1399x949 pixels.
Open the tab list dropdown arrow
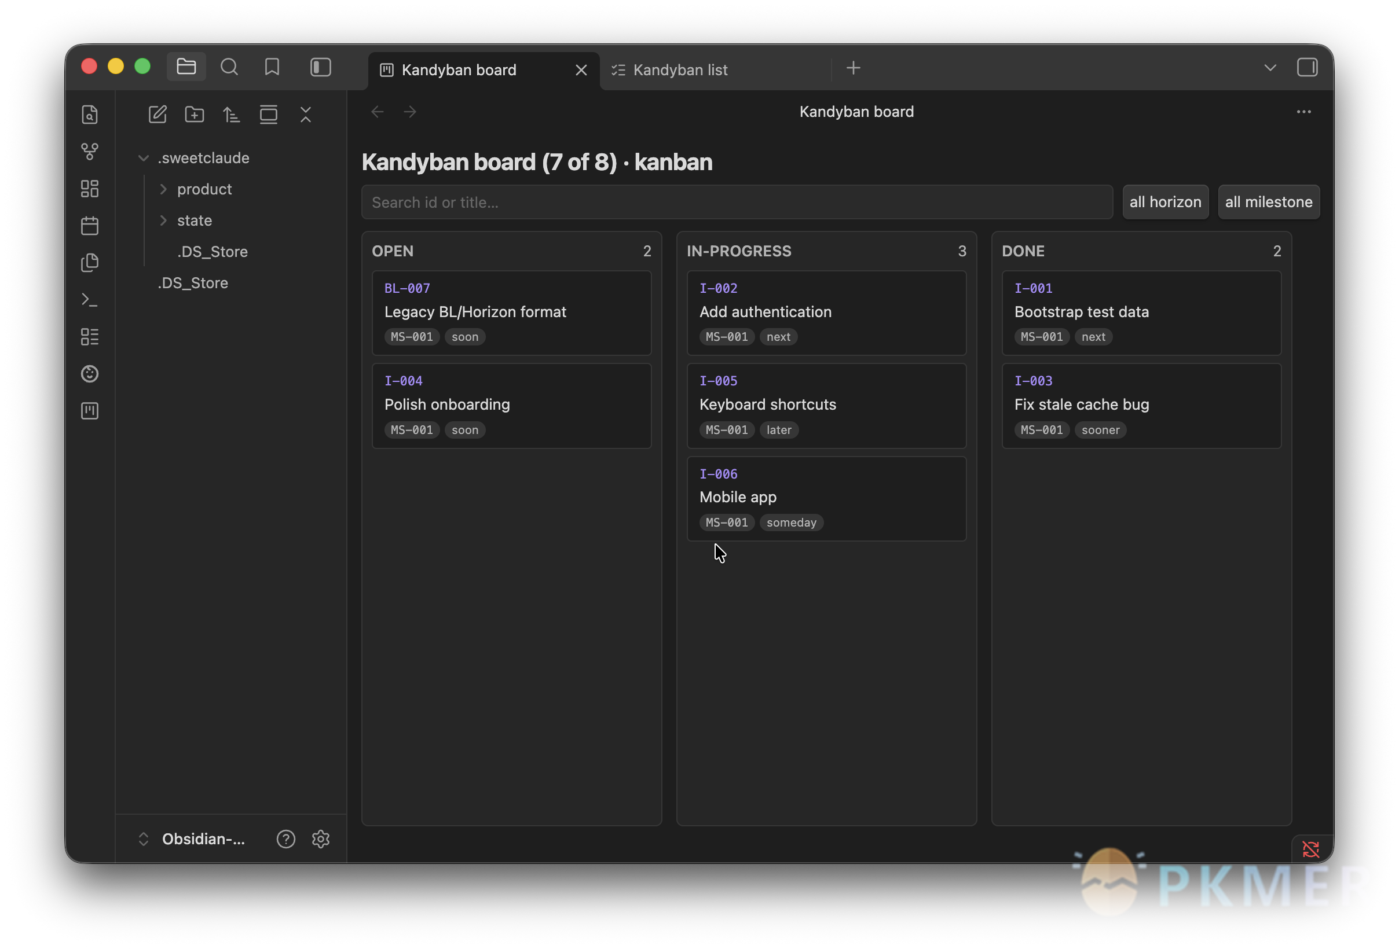point(1270,67)
